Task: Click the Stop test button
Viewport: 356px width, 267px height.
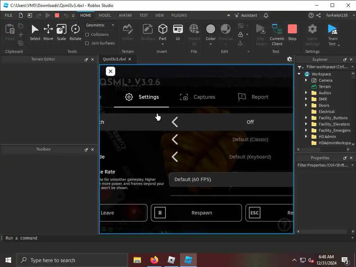Action: click(x=292, y=33)
